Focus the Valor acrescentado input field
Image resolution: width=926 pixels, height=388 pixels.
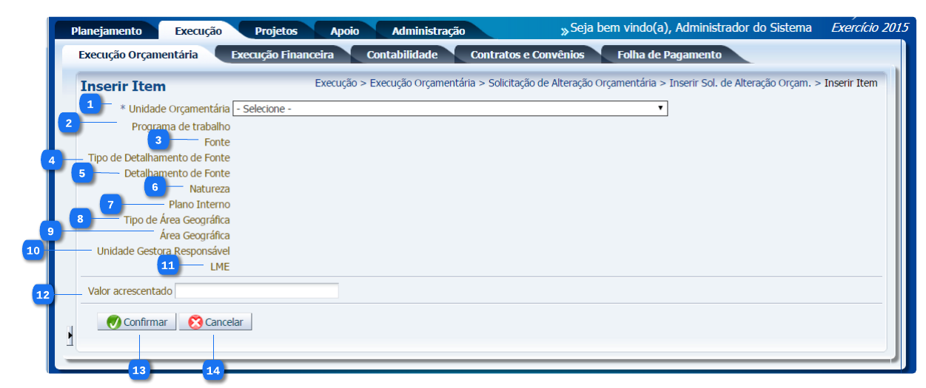[256, 291]
